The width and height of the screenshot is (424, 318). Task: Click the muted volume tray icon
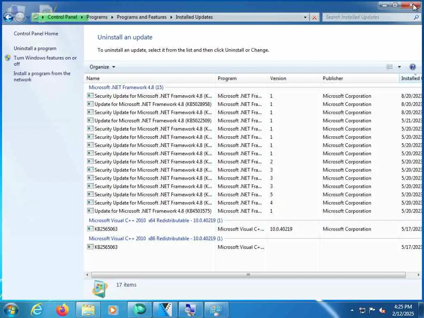(x=382, y=310)
